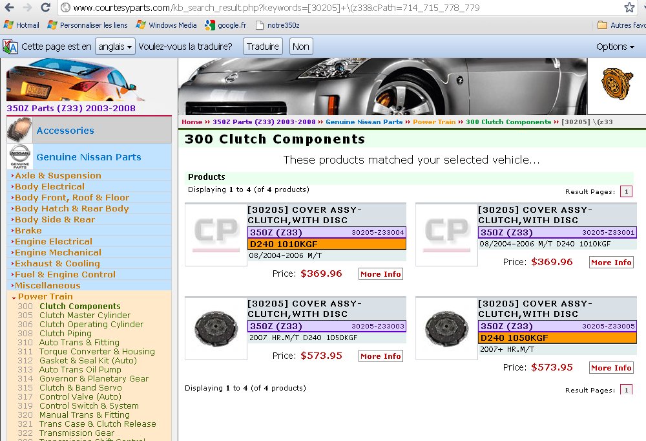The height and width of the screenshot is (441, 646).
Task: Open the Windows Media bookmark
Action: tap(166, 25)
